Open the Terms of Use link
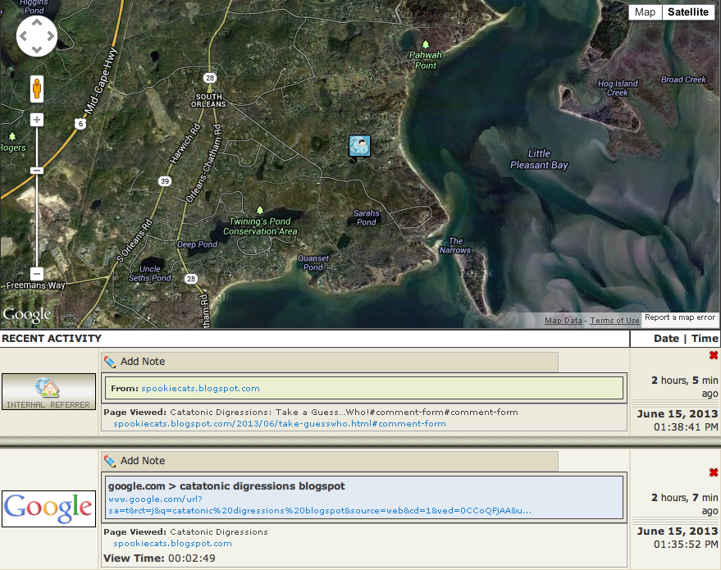The image size is (721, 570). pyautogui.click(x=615, y=321)
